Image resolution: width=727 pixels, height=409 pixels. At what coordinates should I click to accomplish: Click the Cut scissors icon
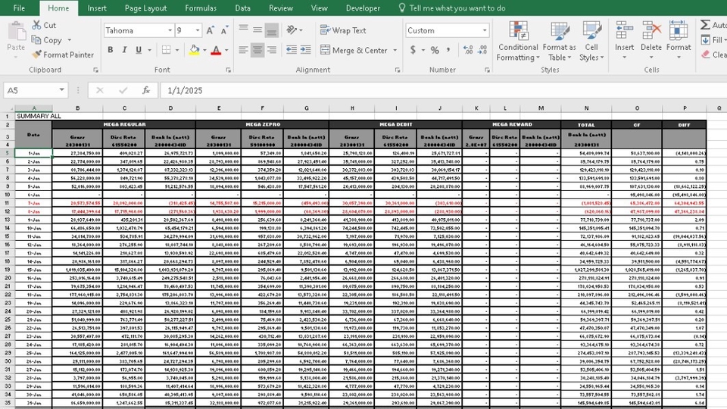(x=36, y=25)
